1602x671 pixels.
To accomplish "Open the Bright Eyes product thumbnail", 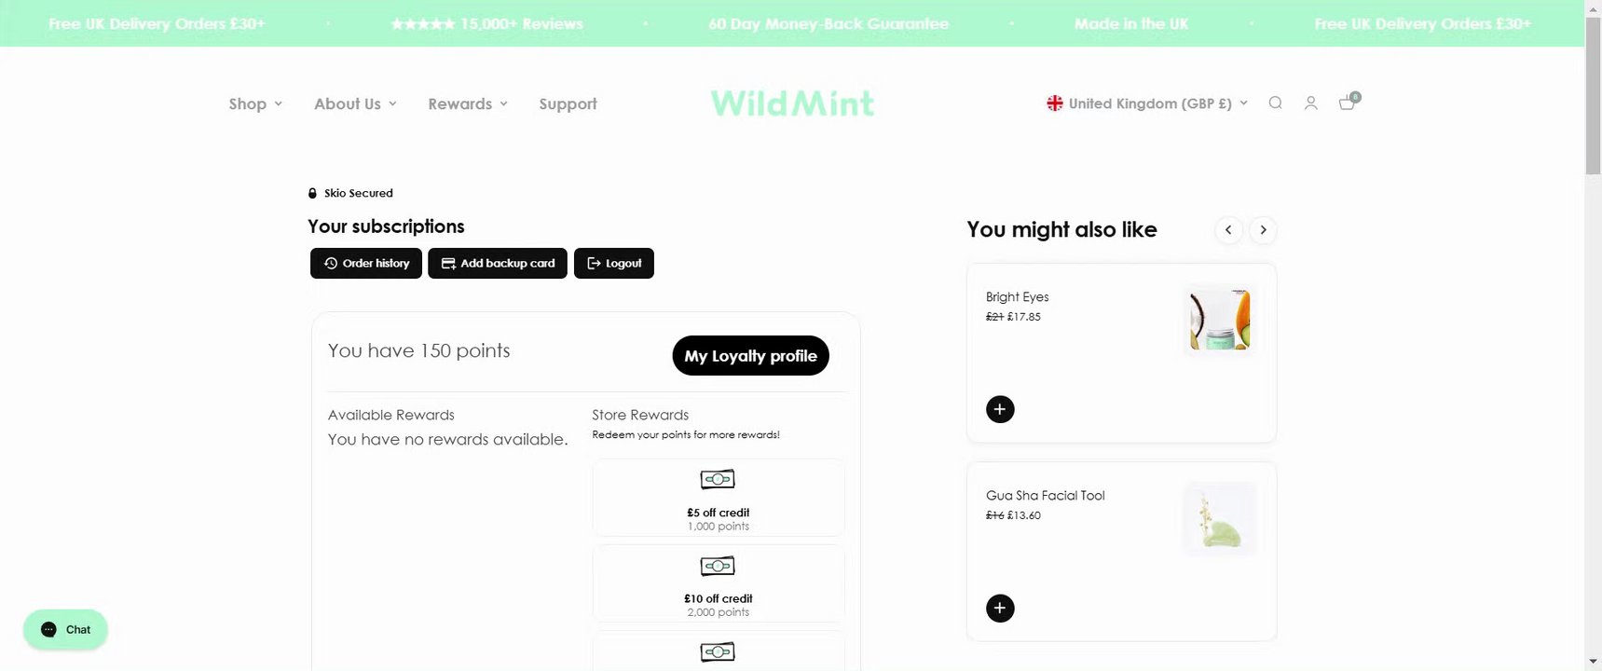I will click(1220, 320).
